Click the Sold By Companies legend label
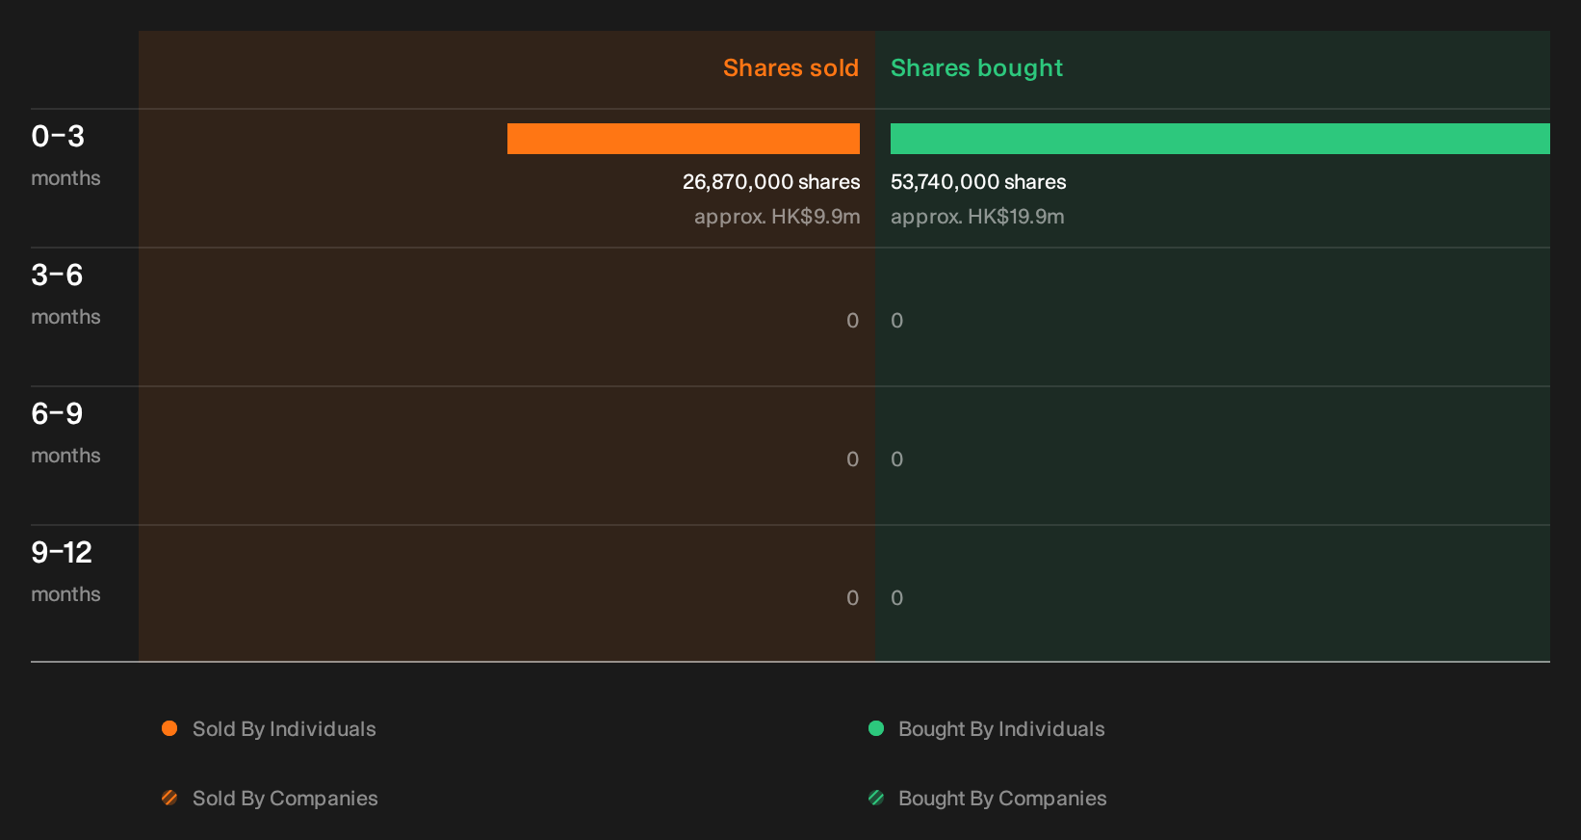 point(285,799)
